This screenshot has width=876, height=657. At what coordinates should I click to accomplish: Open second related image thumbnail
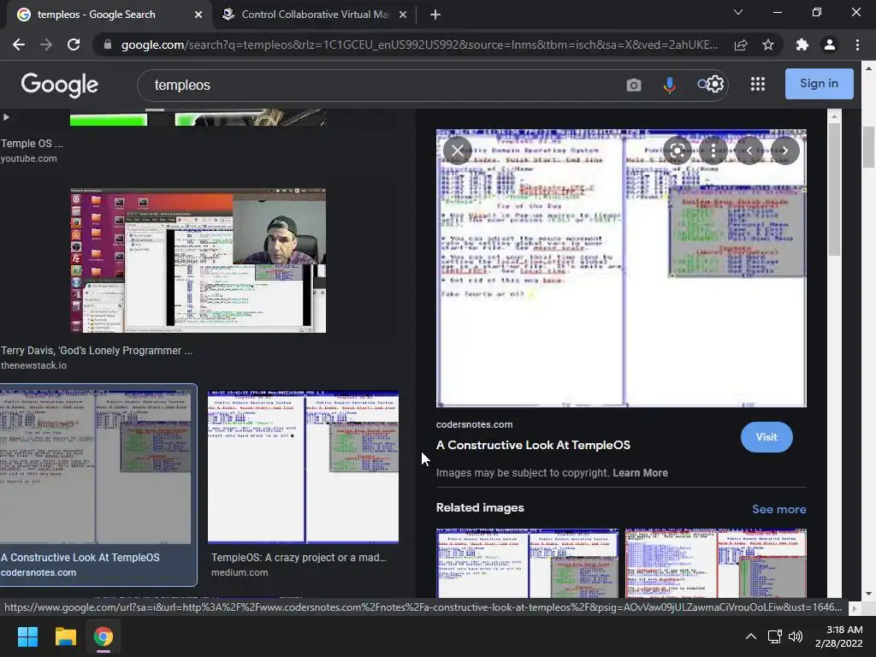pos(716,563)
